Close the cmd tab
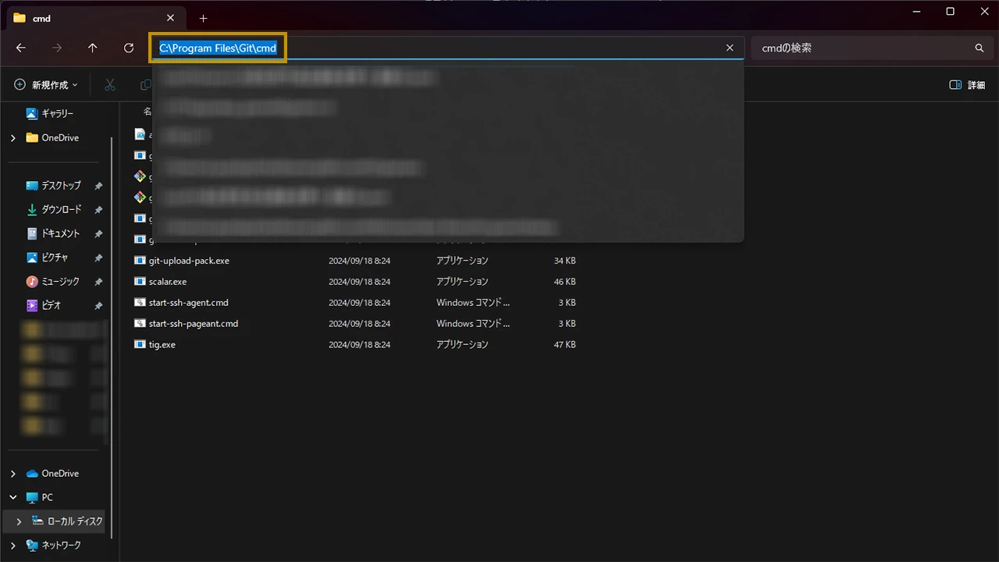 pos(171,18)
